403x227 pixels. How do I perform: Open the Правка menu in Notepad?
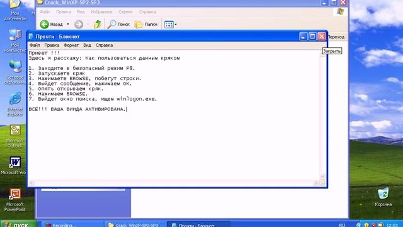tap(52, 45)
